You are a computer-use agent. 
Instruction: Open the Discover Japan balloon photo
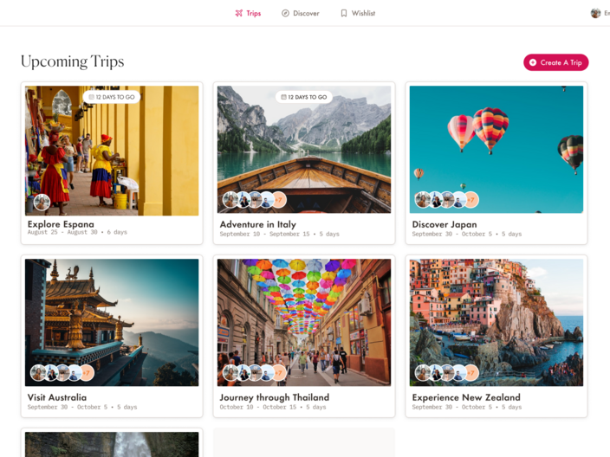pos(496,150)
